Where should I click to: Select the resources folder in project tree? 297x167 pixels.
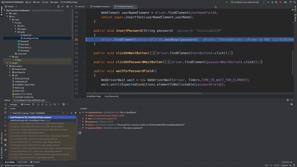pyautogui.click(x=22, y=54)
